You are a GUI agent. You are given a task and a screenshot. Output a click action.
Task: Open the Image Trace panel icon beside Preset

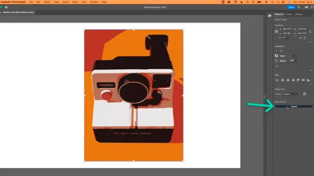[305, 94]
